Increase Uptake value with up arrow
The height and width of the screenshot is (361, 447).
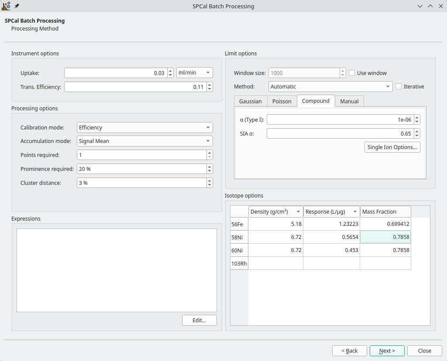[x=170, y=71]
